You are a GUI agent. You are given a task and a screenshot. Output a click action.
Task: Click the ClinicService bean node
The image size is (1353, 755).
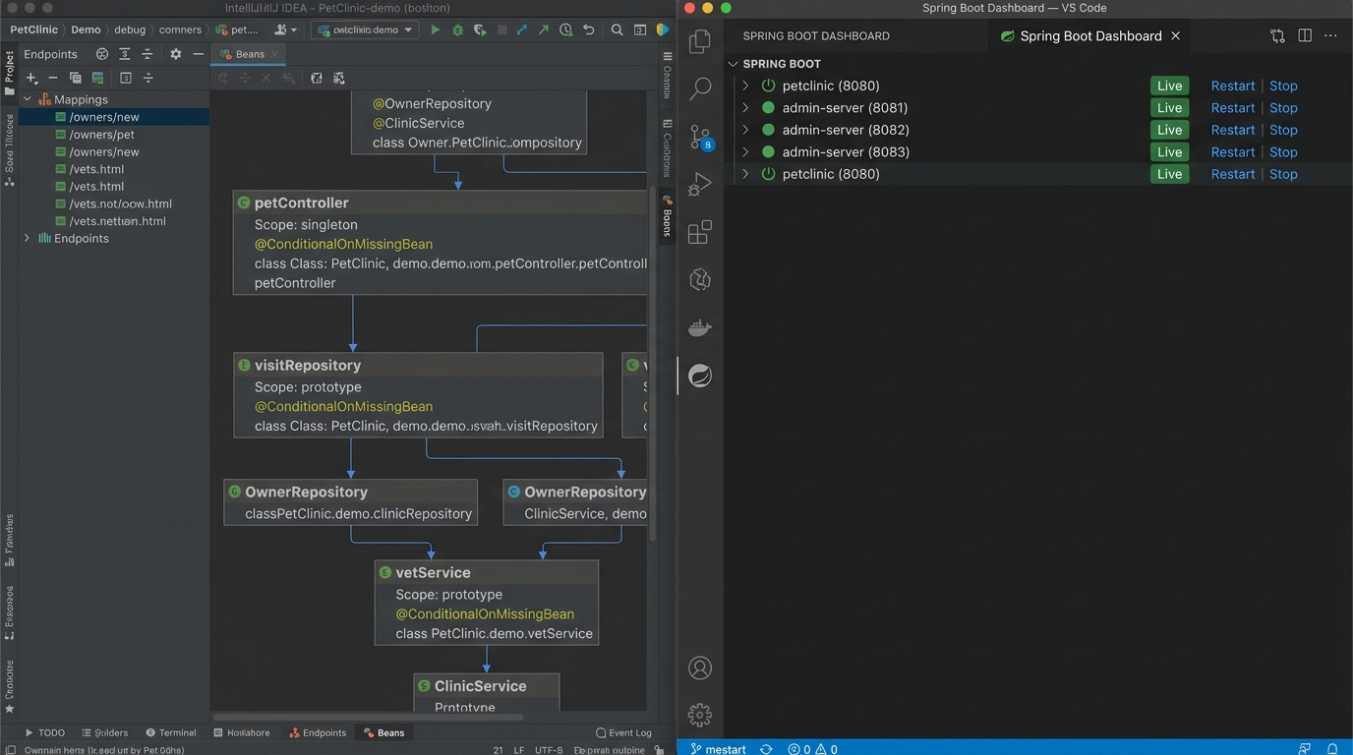487,693
